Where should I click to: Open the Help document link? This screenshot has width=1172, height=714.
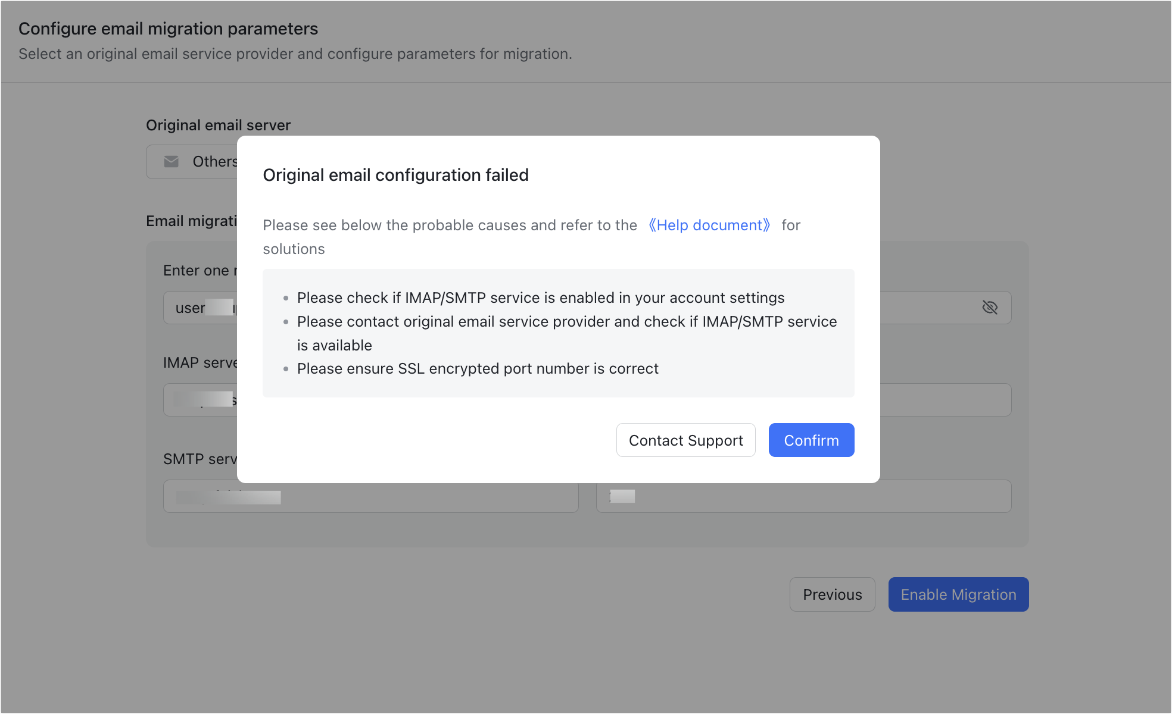pos(709,225)
